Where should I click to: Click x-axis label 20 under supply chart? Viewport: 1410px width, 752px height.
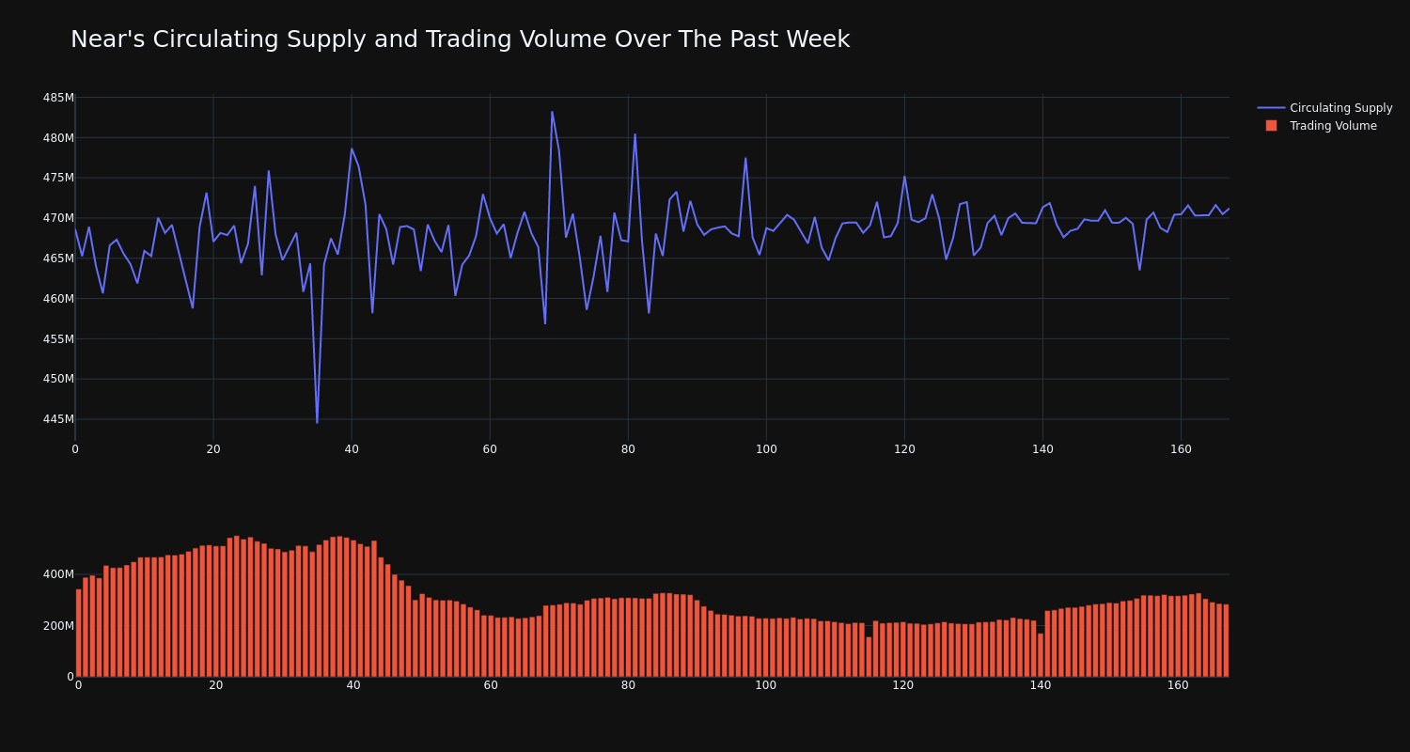213,449
